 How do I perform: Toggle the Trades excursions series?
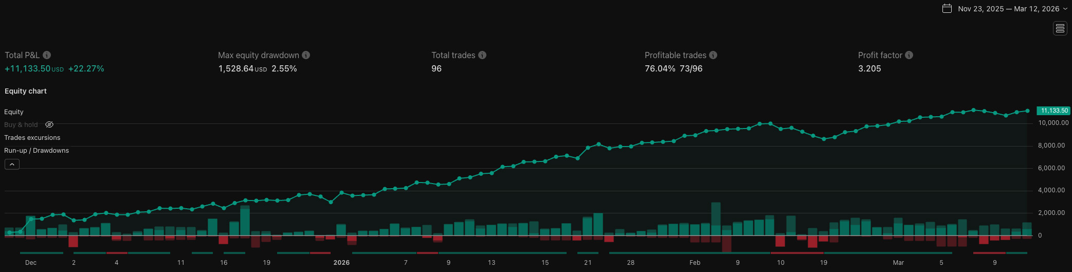point(32,137)
